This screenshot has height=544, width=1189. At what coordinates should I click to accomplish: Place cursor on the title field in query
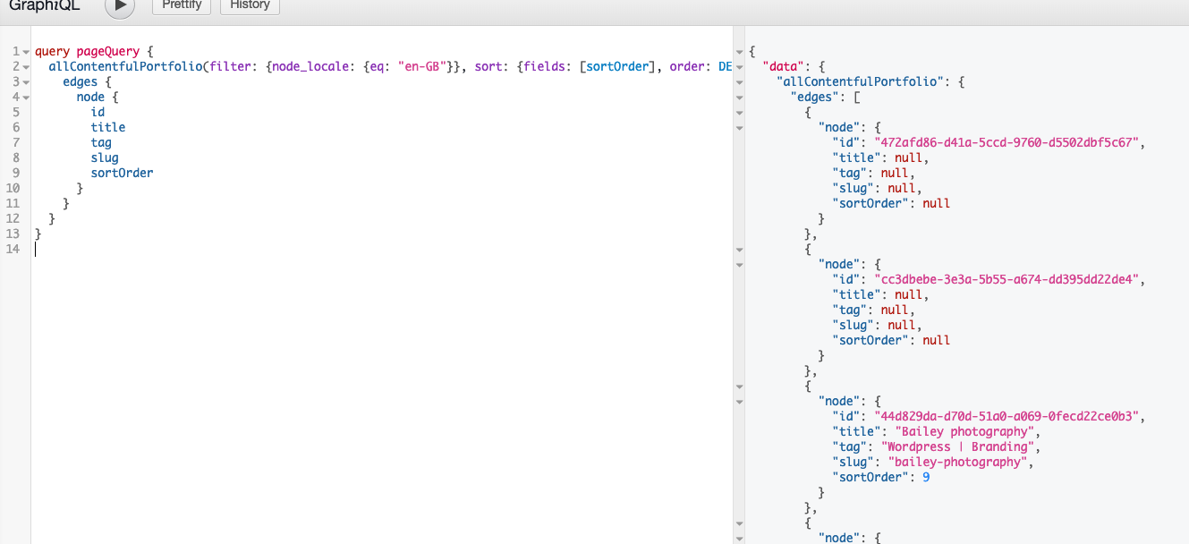(x=107, y=127)
